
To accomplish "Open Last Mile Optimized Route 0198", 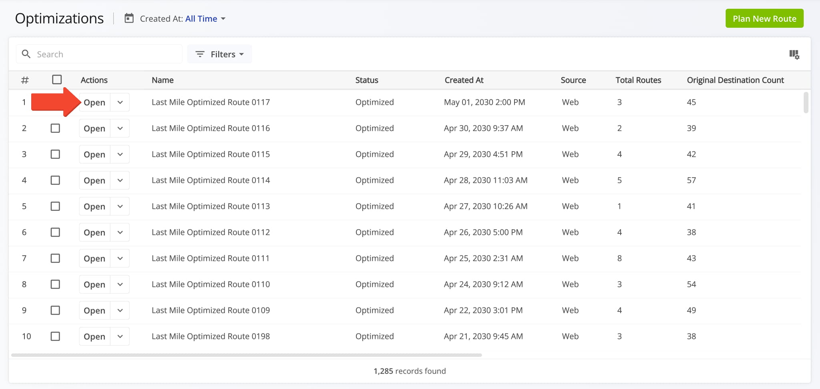I will (94, 336).
